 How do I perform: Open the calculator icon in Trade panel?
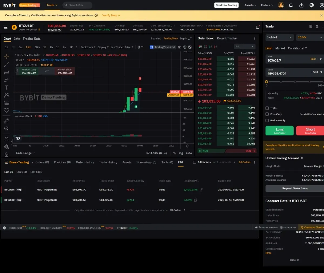317,26
